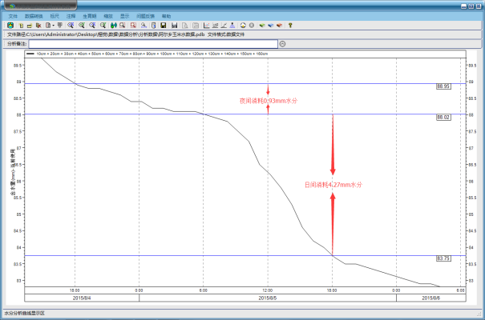Open the 显示 menu
The width and height of the screenshot is (485, 320).
click(x=124, y=16)
